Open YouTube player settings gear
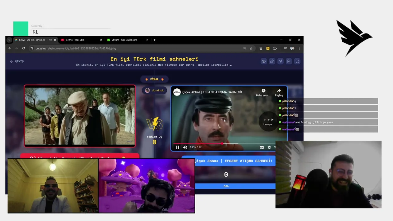Image resolution: width=393 pixels, height=221 pixels. [x=269, y=147]
